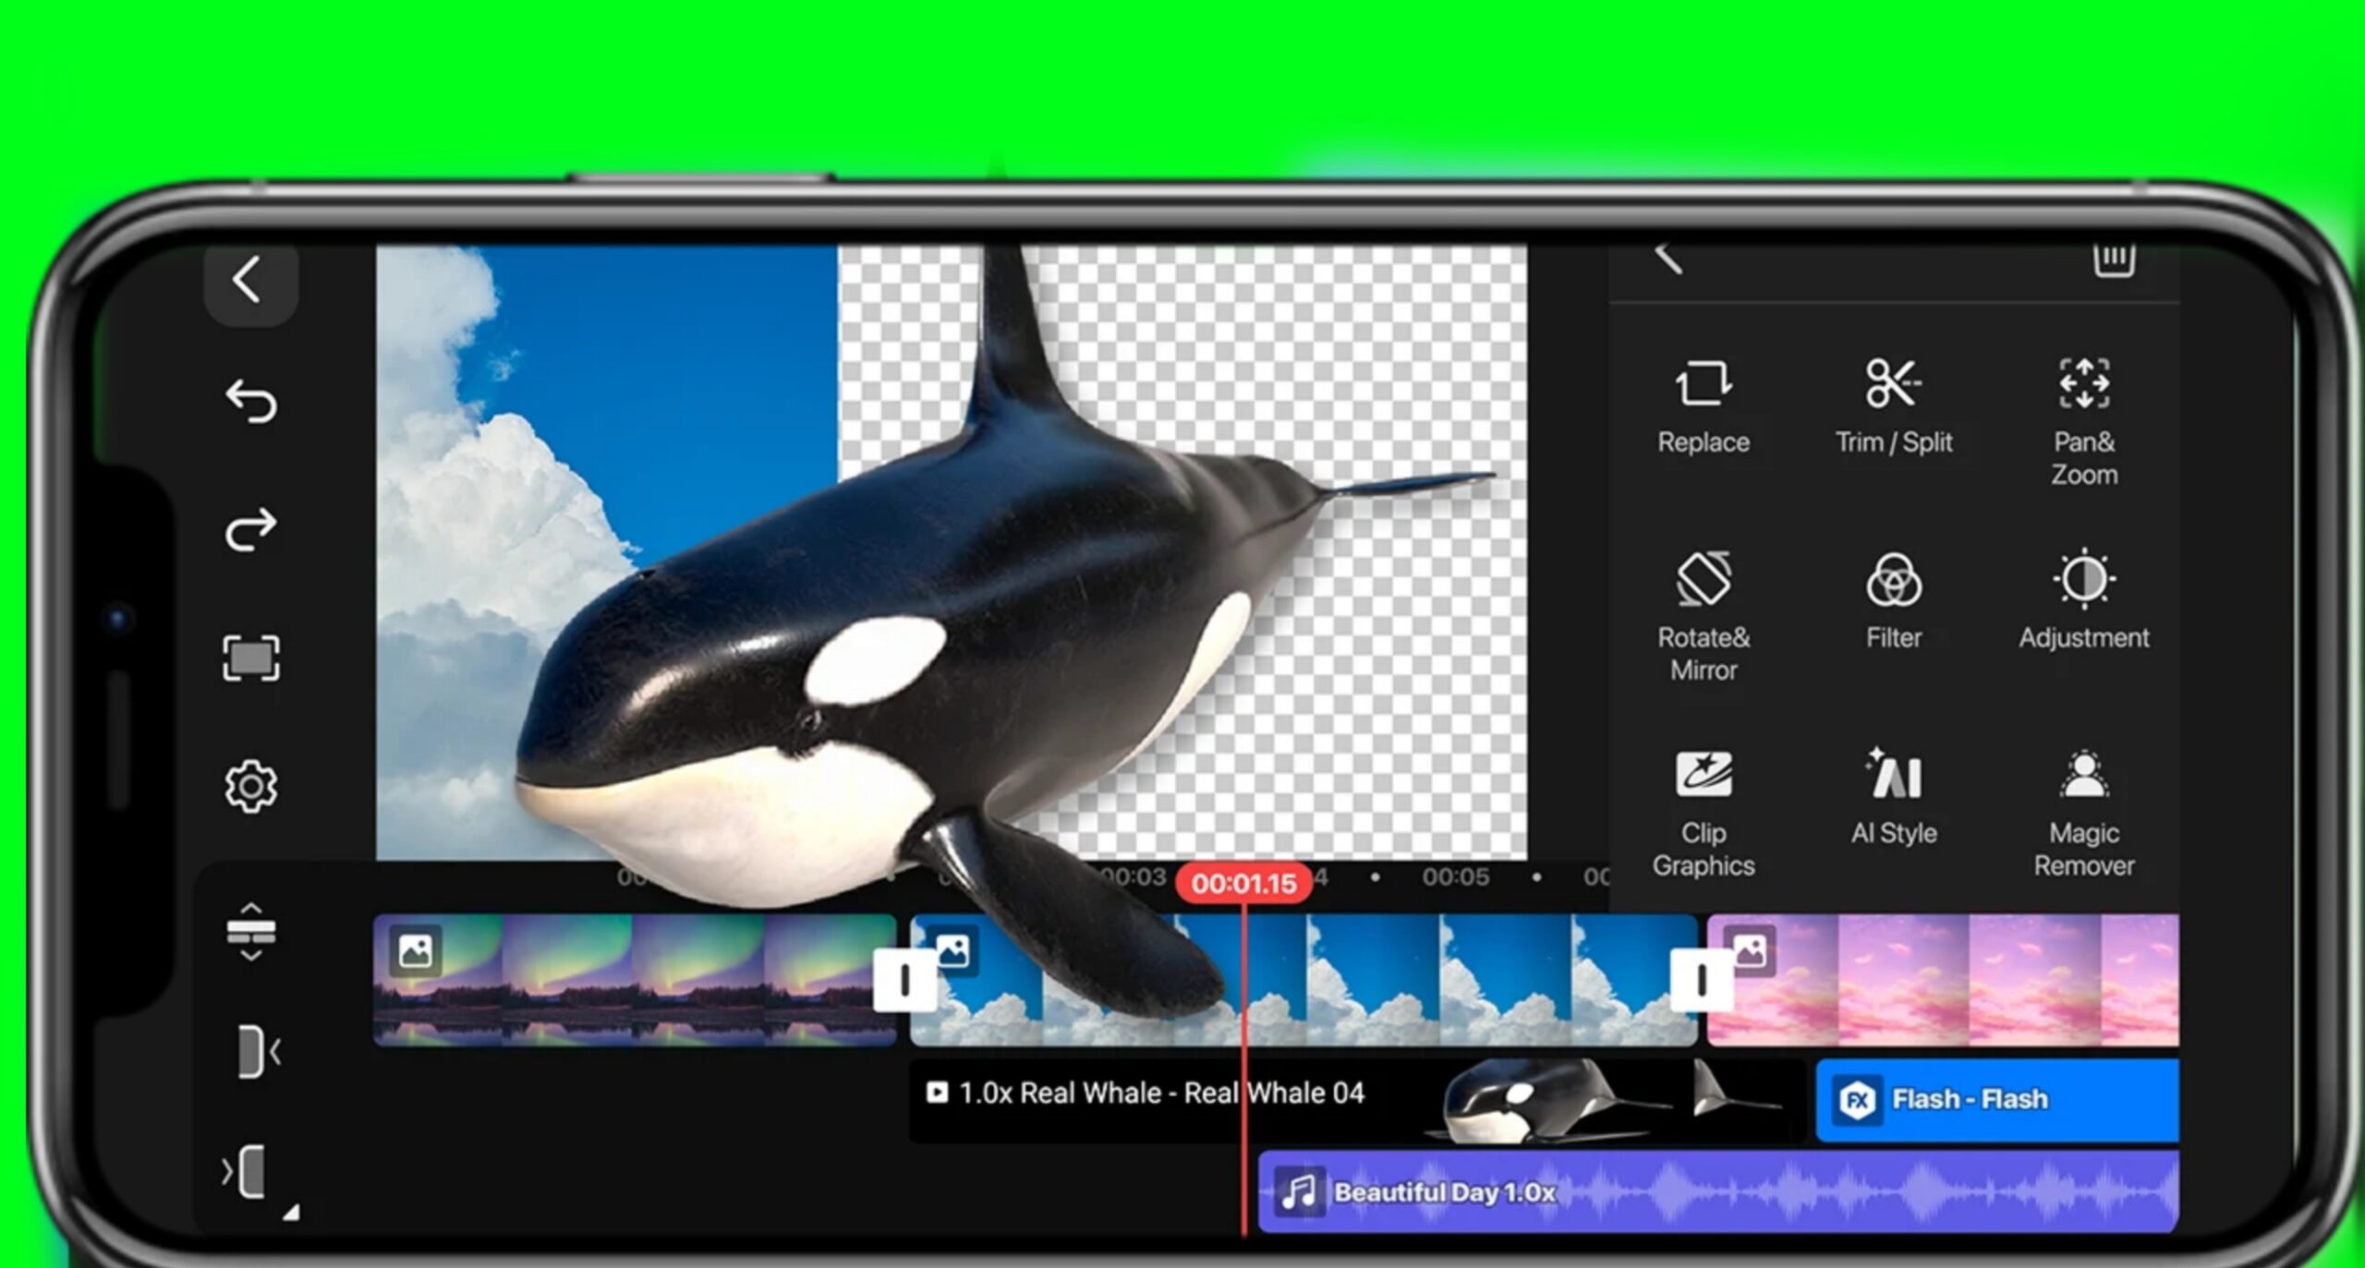Go back using the left panel arrow
2365x1268 pixels.
tap(249, 280)
